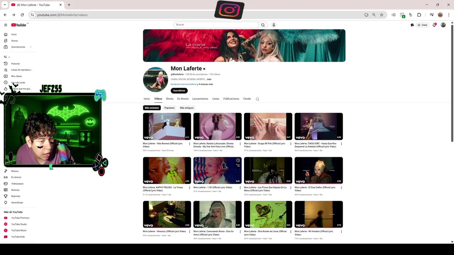454x255 pixels.
Task: Select the Populares filter chip
Action: pyautogui.click(x=170, y=108)
